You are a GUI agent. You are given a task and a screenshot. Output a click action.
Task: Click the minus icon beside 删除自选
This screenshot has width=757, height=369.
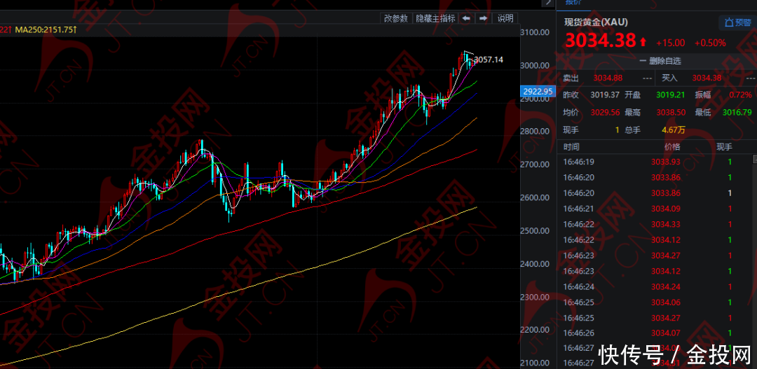pyautogui.click(x=642, y=61)
